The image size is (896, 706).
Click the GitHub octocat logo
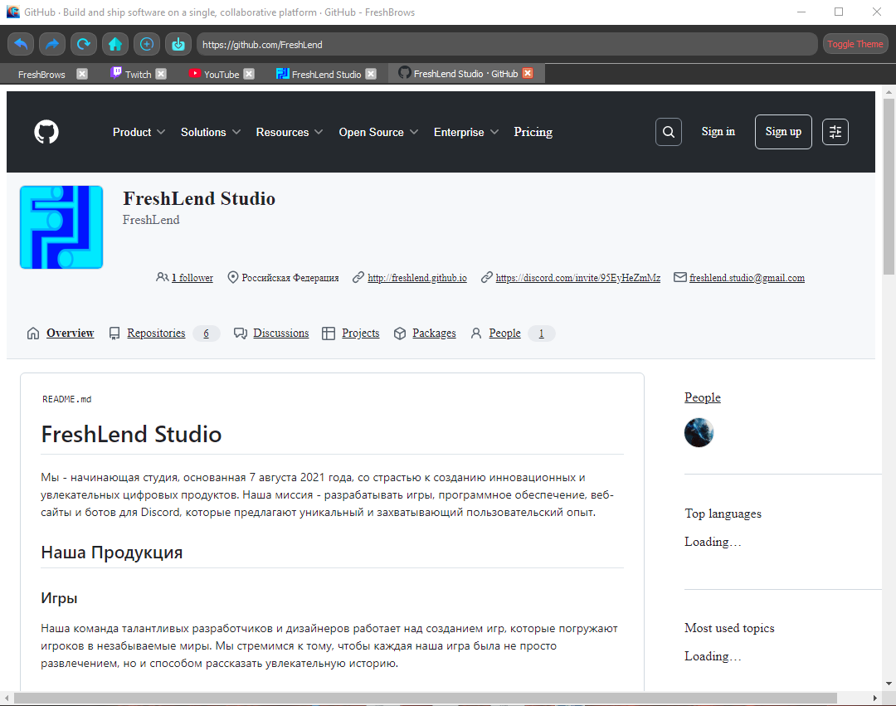46,132
